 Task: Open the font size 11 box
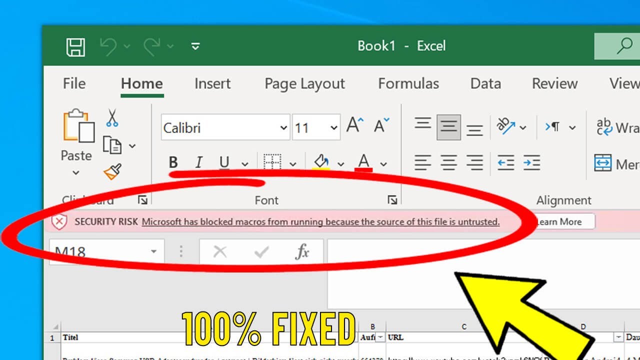(x=316, y=128)
